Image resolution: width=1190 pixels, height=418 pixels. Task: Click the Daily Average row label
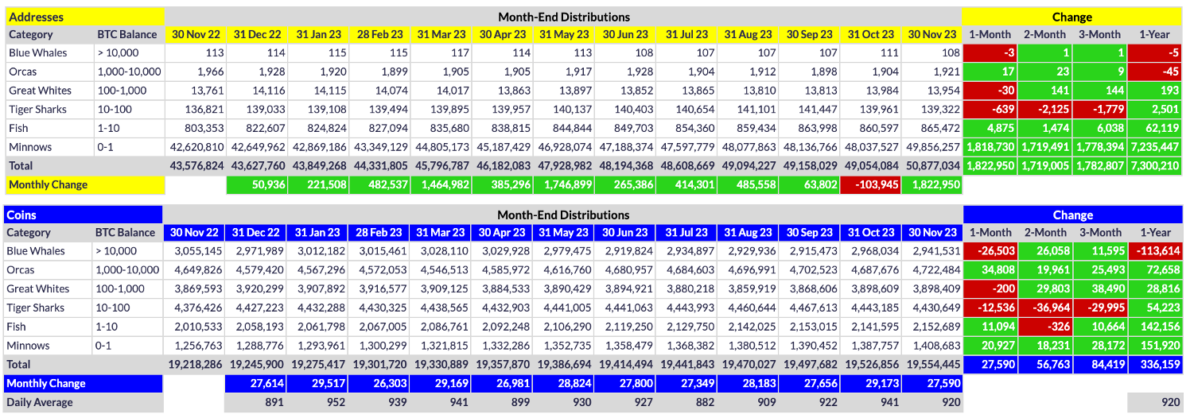84,402
